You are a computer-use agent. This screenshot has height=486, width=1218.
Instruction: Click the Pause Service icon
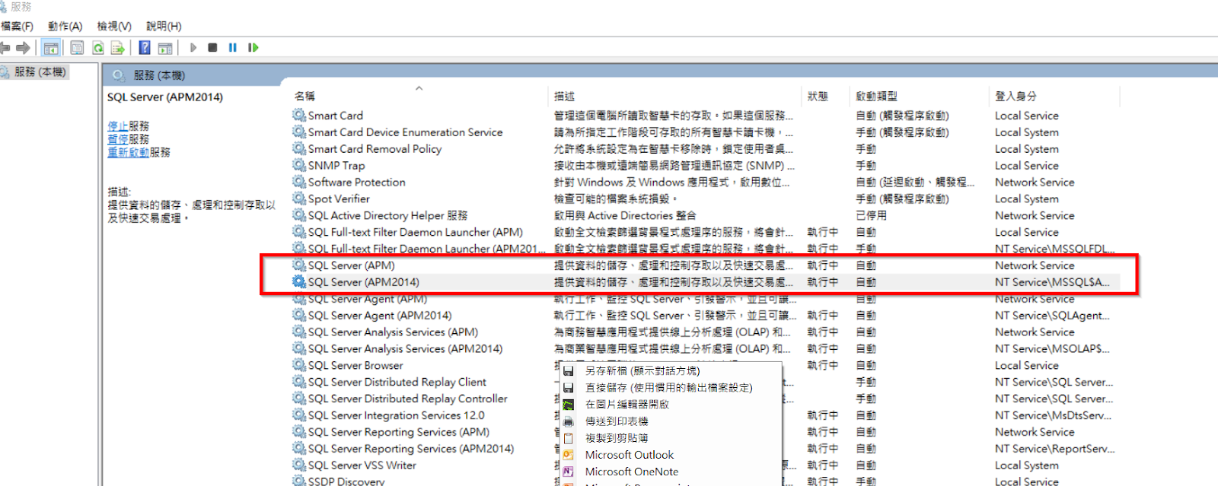(x=232, y=48)
